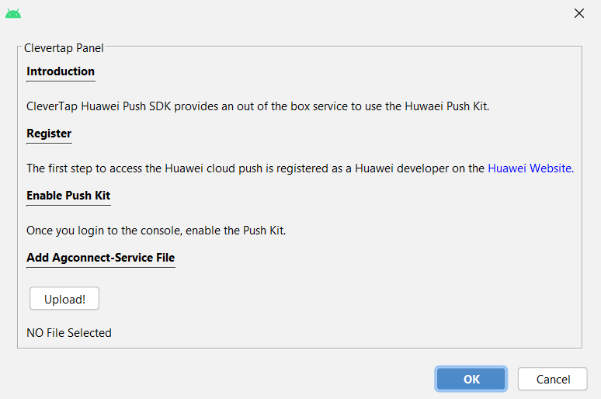Click the word CleverTap starting the introduction sentence

52,106
